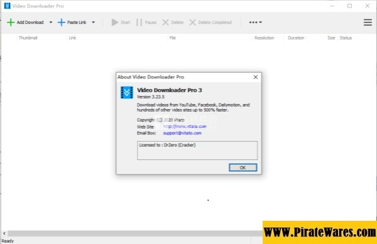Click the horizontal scrollbar track
Viewport: 377px width, 244px height.
point(134,233)
